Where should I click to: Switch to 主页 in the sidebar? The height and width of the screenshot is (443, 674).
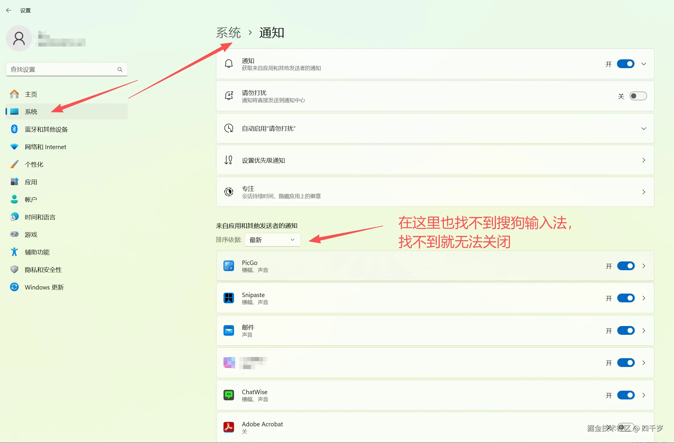click(x=31, y=94)
